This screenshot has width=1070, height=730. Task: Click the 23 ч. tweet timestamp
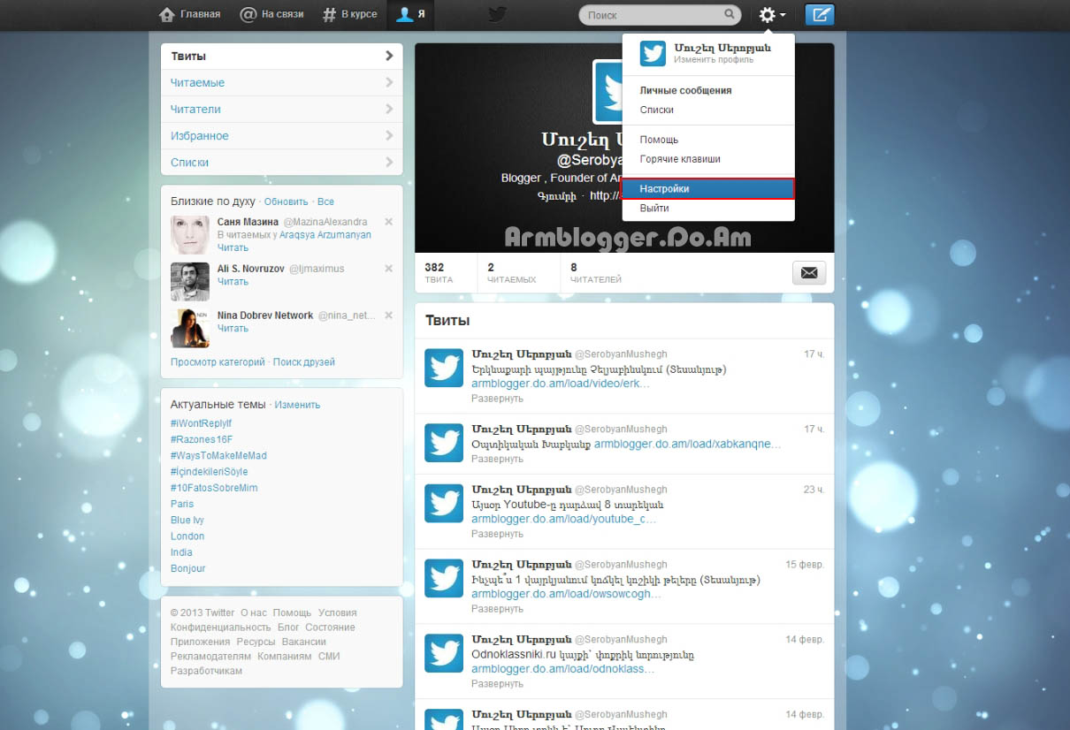814,490
